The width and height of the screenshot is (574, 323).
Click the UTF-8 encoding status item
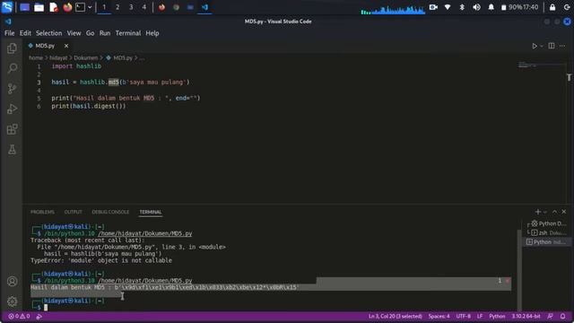[x=463, y=316]
